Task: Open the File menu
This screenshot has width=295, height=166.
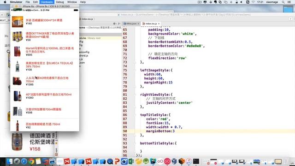Action: click(28, 2)
